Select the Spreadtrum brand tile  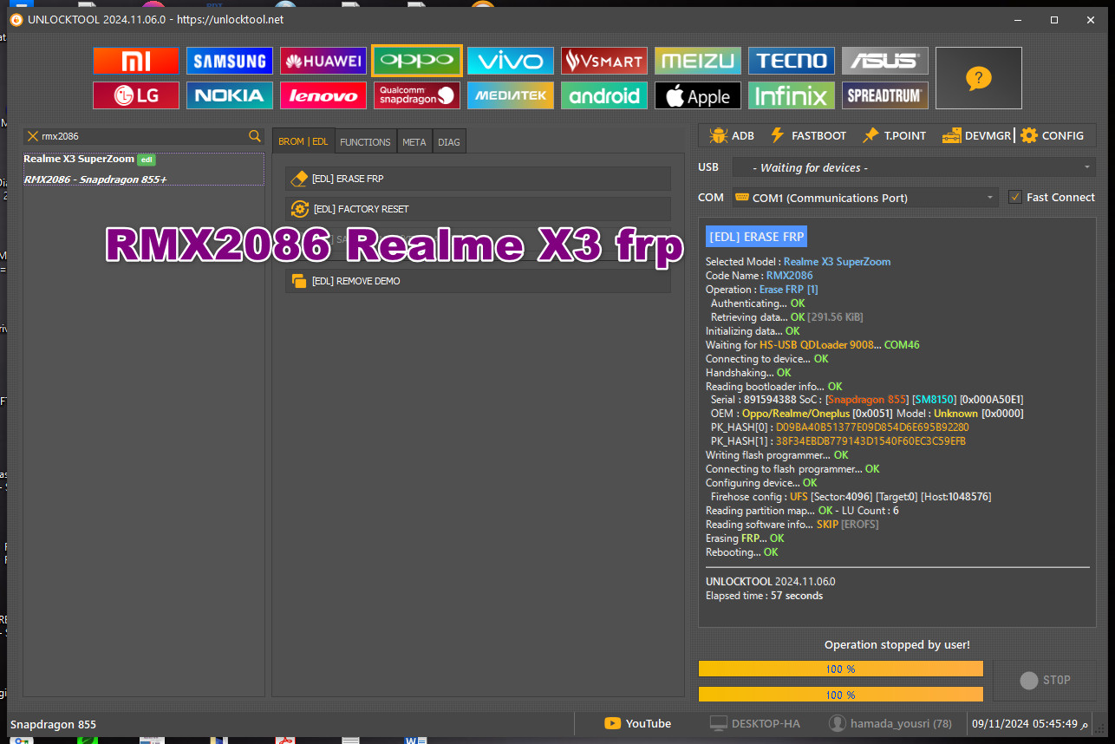click(885, 95)
